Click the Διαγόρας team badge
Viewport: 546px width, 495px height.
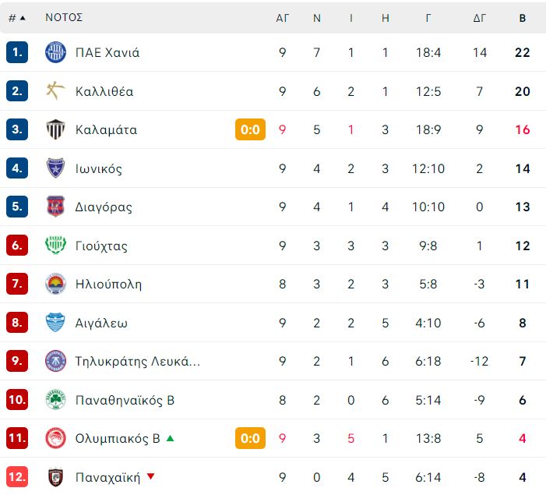pyautogui.click(x=56, y=207)
